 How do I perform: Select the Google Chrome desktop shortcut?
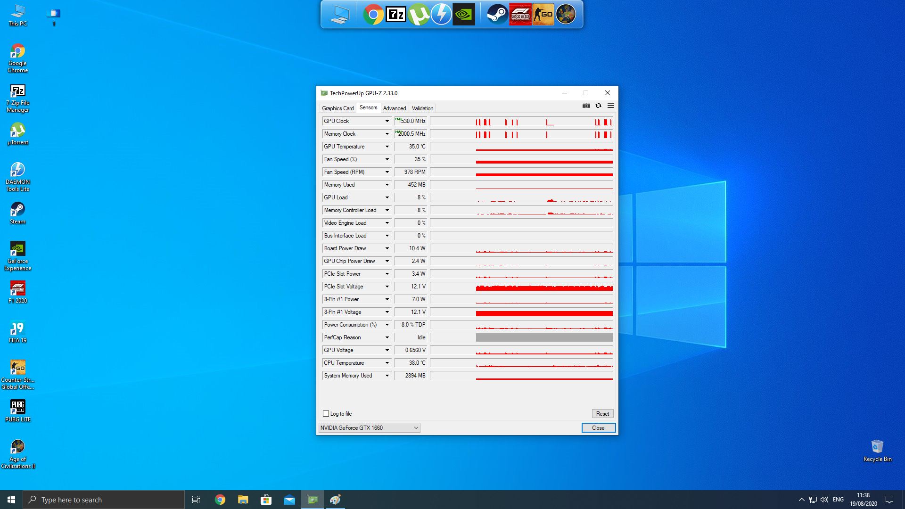pos(18,58)
